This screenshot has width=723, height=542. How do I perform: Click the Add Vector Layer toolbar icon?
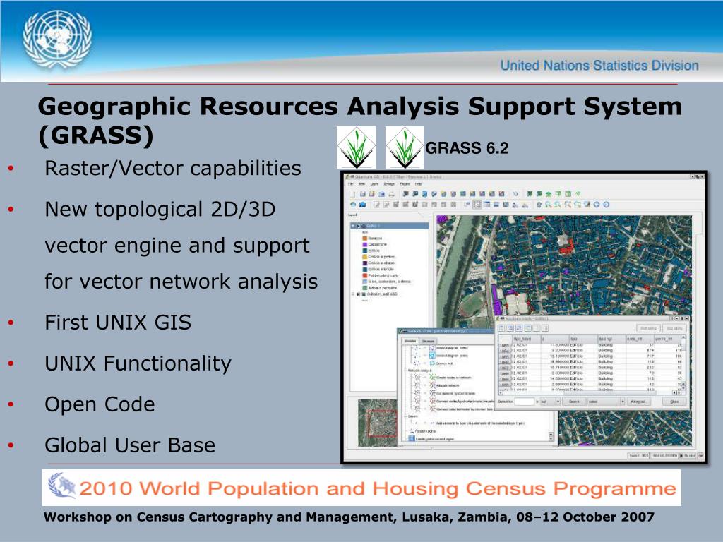coord(406,194)
